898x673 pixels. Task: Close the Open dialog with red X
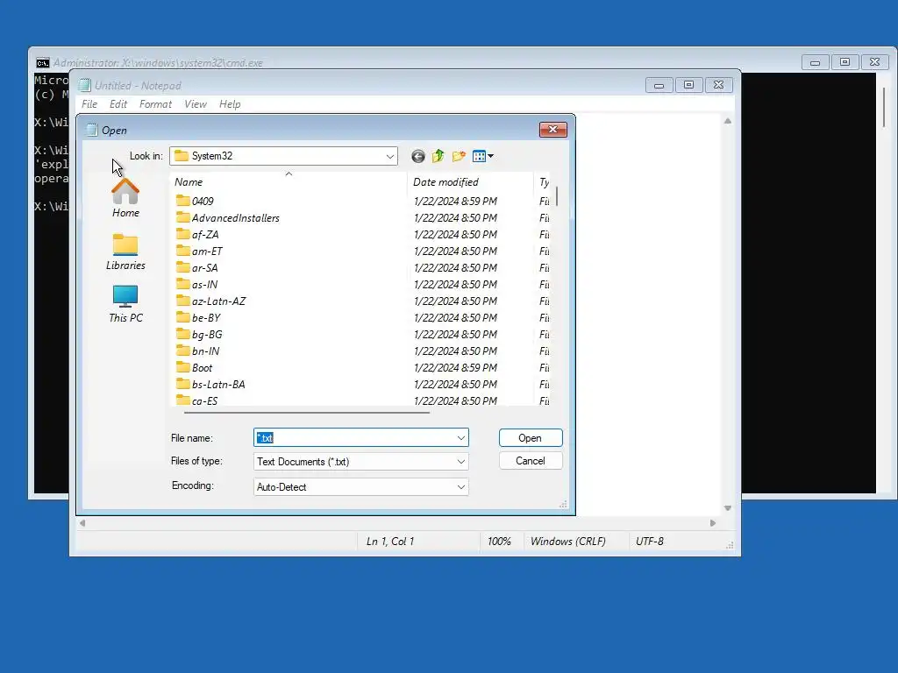tap(552, 130)
